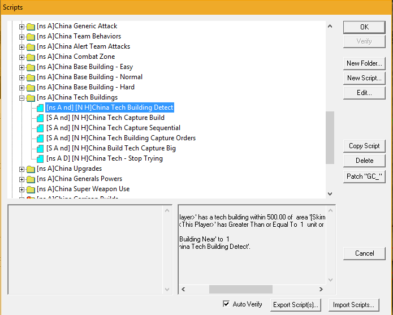This screenshot has width=393, height=315.
Task: Click the China Upgrades folder icon
Action: tap(31, 169)
